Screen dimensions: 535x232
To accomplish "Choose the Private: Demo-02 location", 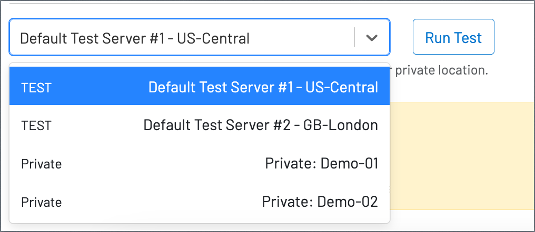I will pyautogui.click(x=200, y=202).
